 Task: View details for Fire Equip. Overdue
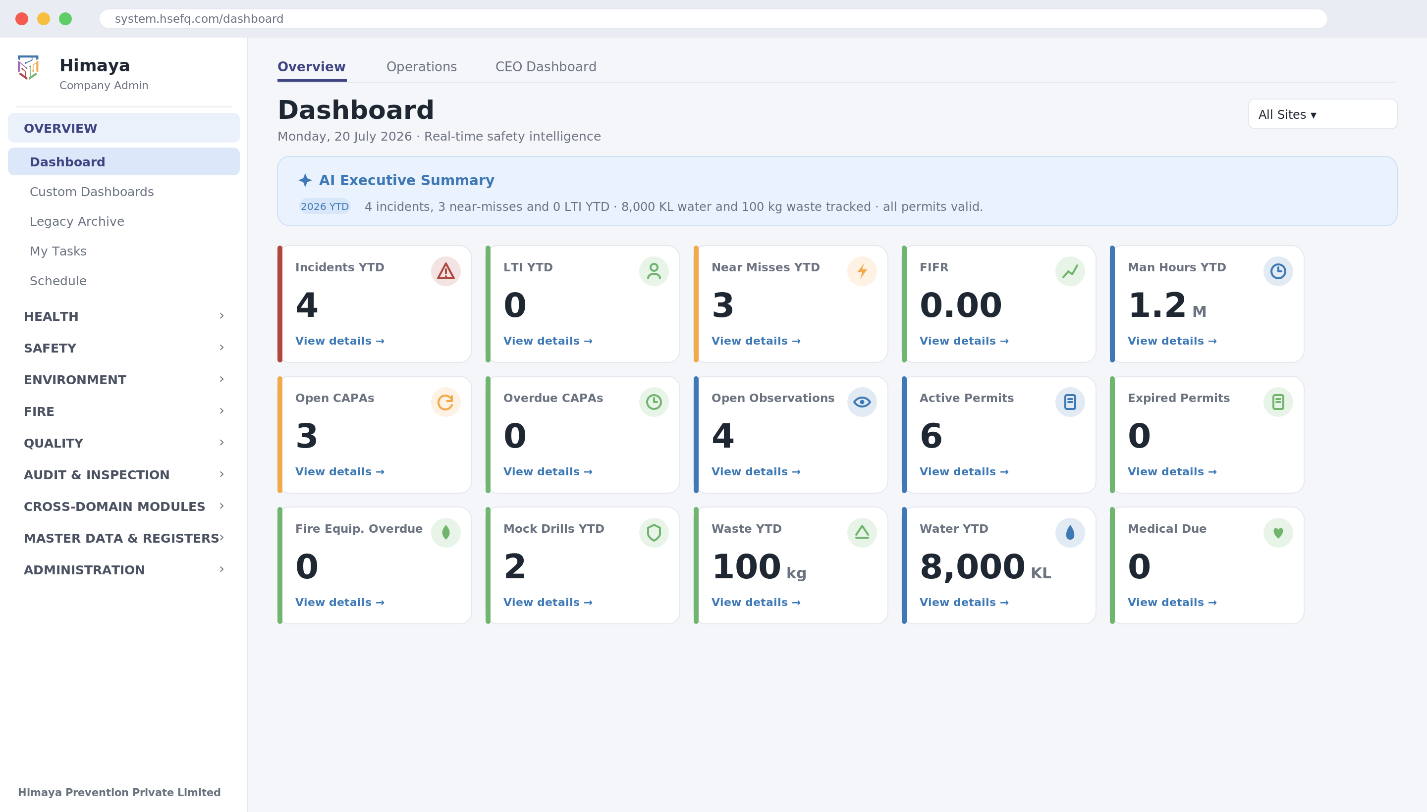[339, 602]
